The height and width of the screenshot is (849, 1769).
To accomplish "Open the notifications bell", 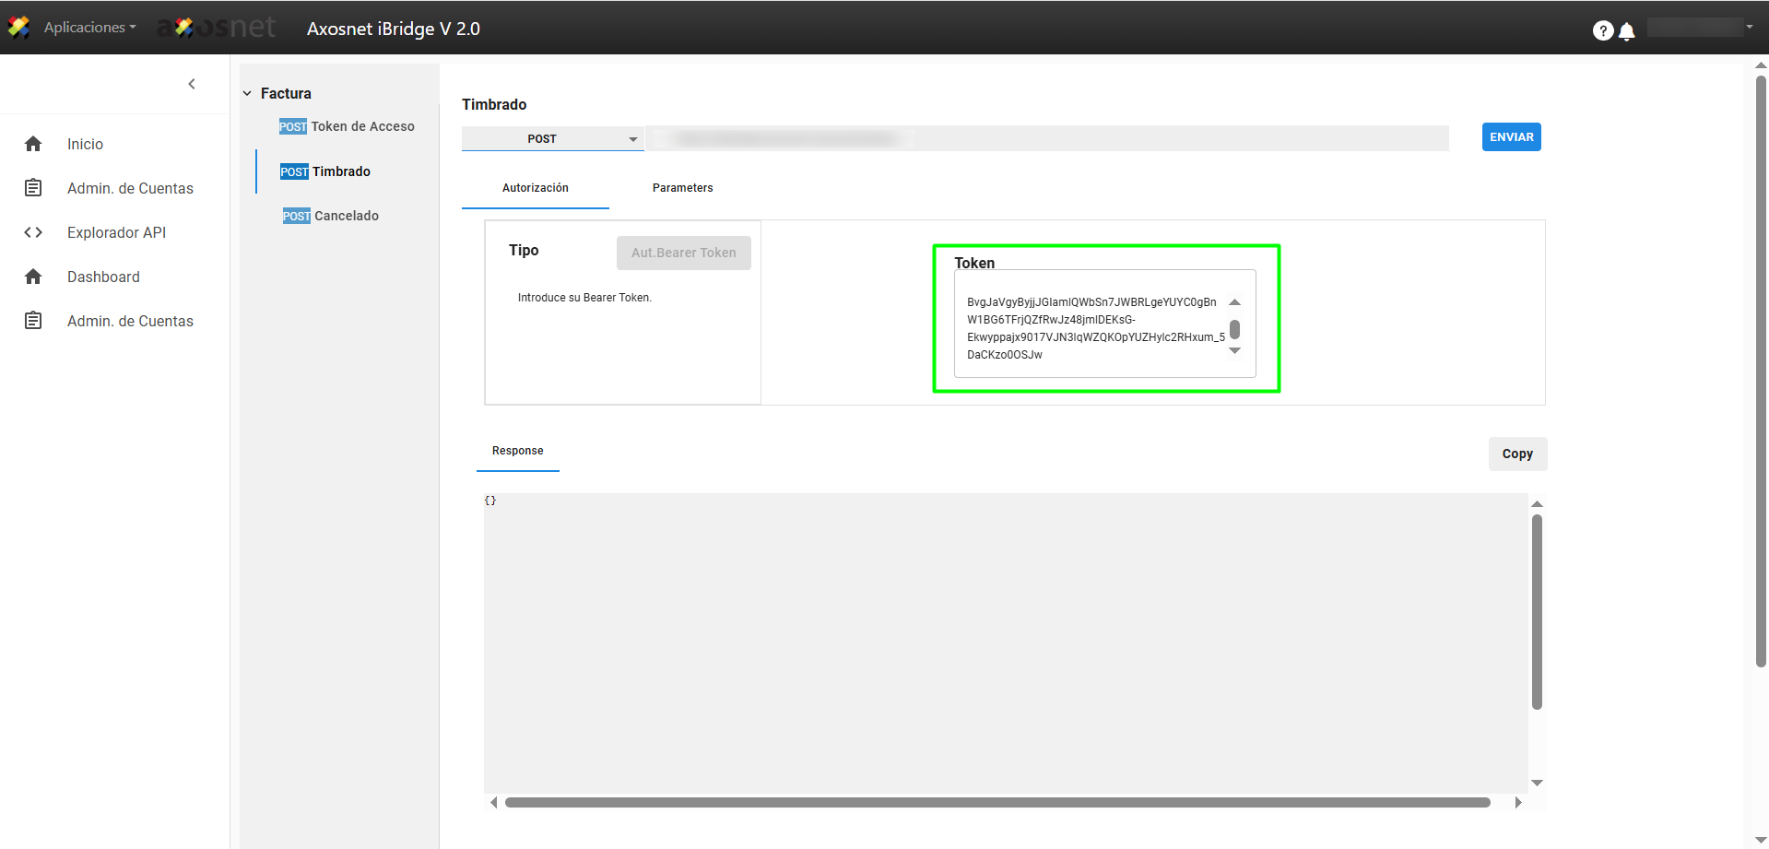I will 1627,31.
